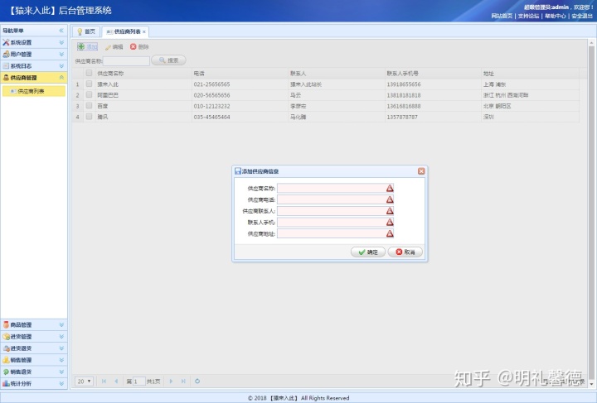The width and height of the screenshot is (597, 403).
Task: Click warning icon beside 供应商联系人 field in dialog
Action: coord(390,211)
